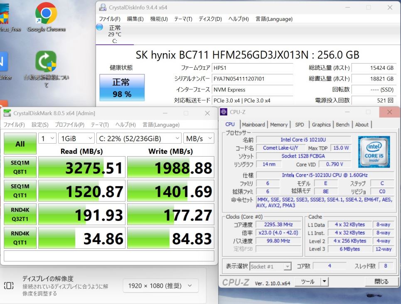Click the empty comment field in CrystalDiskMark

click(x=109, y=256)
